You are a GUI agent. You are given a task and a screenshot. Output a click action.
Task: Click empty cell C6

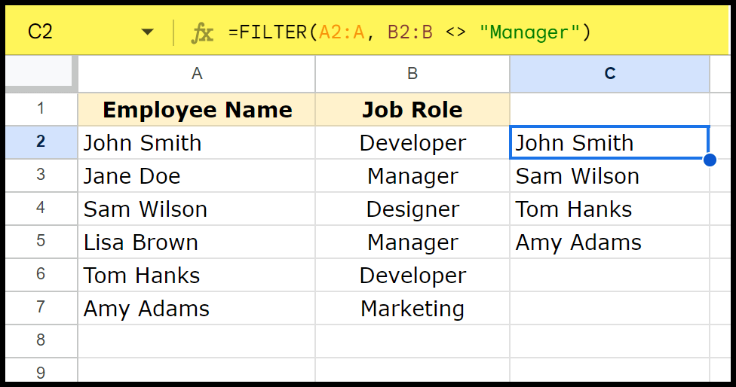click(609, 275)
